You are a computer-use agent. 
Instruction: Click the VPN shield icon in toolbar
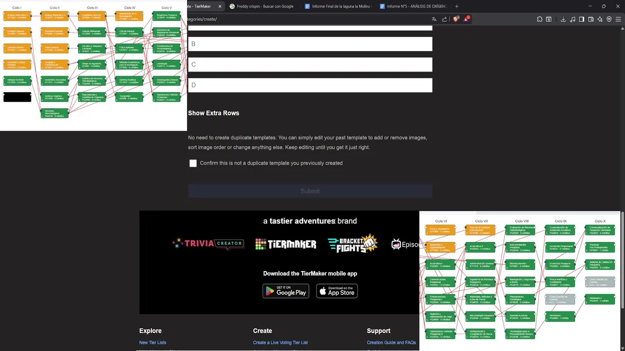[609, 19]
